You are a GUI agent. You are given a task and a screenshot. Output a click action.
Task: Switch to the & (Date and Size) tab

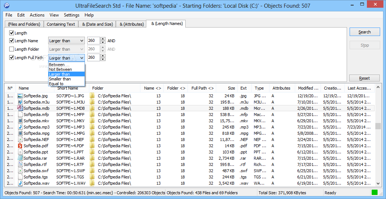click(x=97, y=24)
